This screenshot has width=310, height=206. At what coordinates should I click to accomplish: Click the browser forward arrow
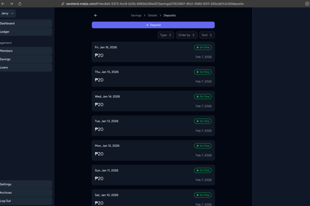(11, 4)
